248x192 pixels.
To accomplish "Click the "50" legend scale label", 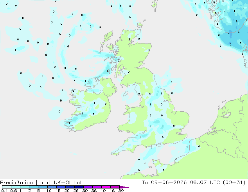I will tap(121, 190).
